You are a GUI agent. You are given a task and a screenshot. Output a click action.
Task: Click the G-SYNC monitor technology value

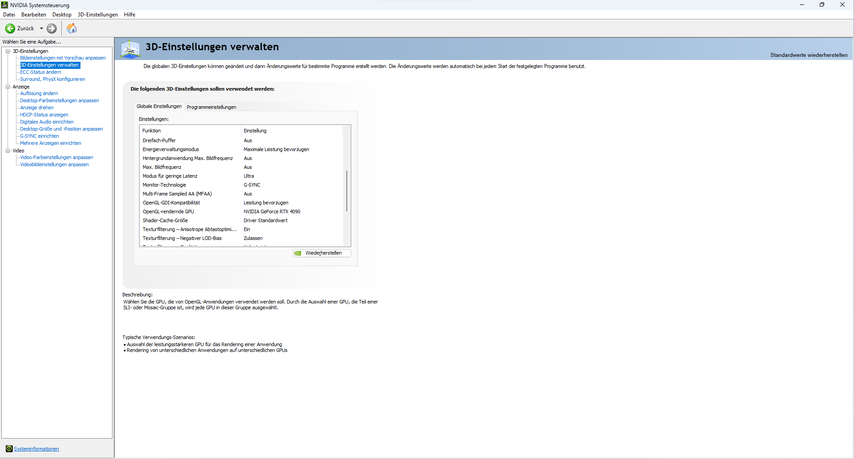252,185
